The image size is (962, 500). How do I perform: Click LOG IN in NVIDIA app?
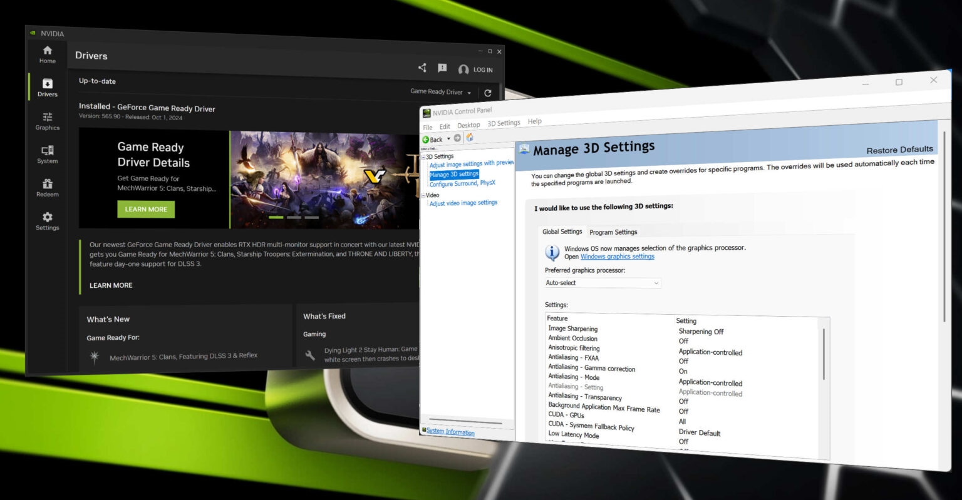tap(483, 70)
